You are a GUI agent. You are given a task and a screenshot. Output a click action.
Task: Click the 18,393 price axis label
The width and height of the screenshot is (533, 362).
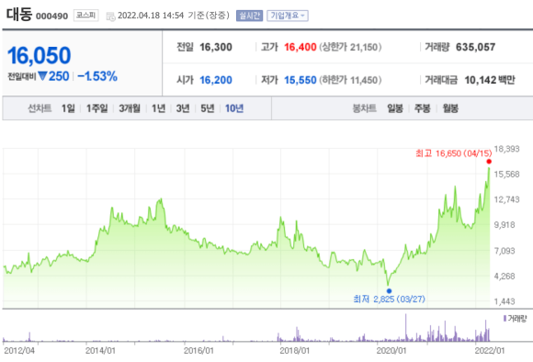pyautogui.click(x=507, y=149)
